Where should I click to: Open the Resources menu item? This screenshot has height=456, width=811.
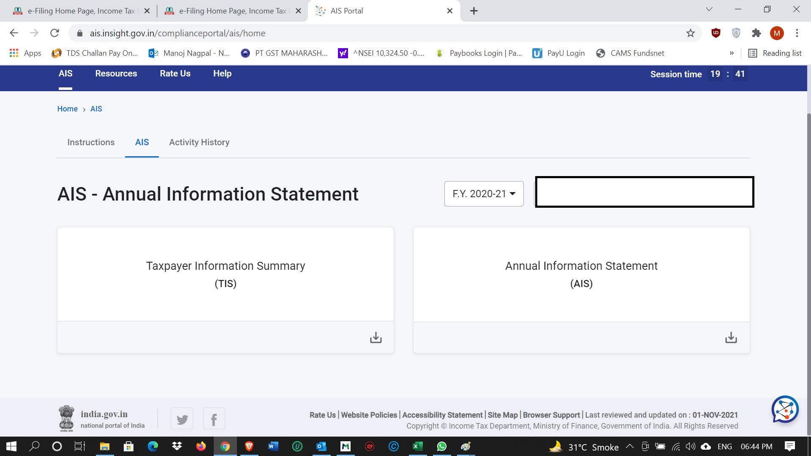(116, 73)
